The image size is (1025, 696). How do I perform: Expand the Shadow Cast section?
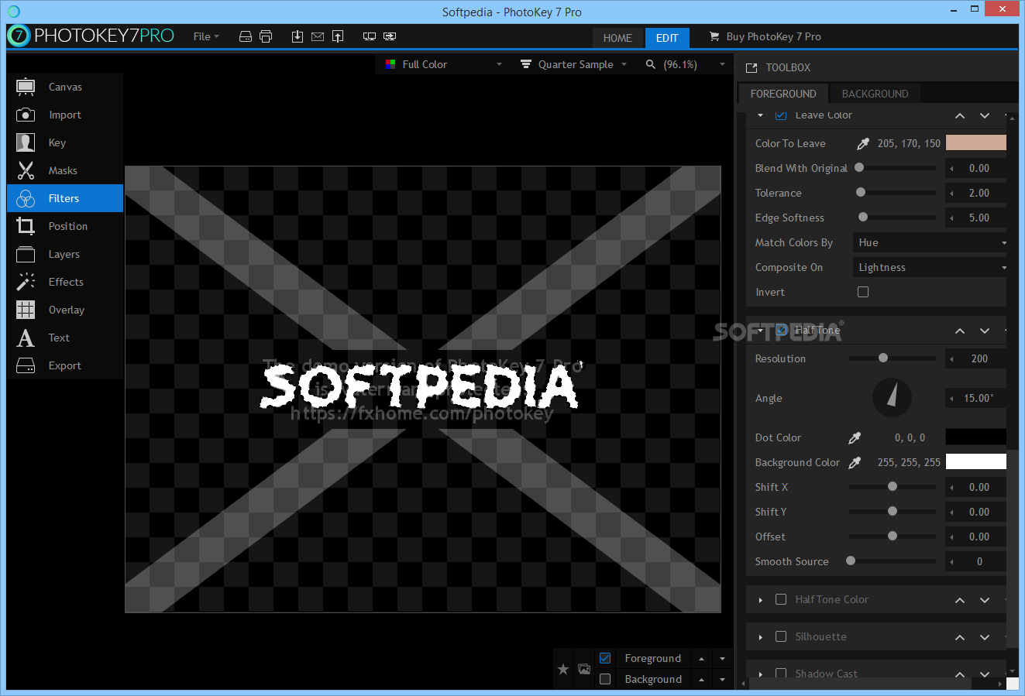pyautogui.click(x=761, y=674)
